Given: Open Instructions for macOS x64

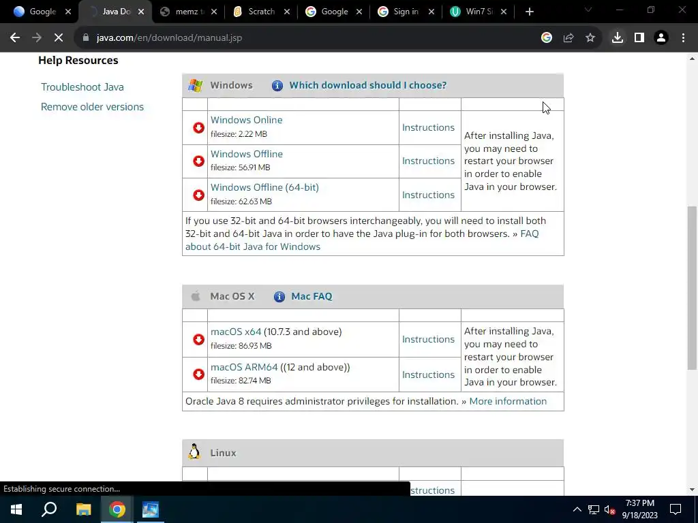Looking at the screenshot, I should [428, 339].
